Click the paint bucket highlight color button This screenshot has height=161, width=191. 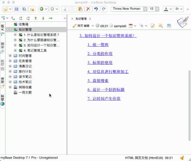pos(177,9)
